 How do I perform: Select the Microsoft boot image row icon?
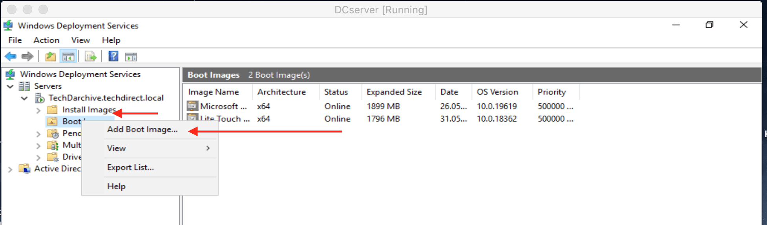pyautogui.click(x=192, y=106)
